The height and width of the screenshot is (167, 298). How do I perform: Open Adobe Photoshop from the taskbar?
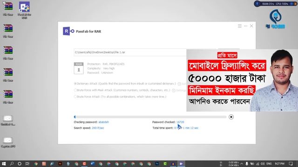point(157,164)
